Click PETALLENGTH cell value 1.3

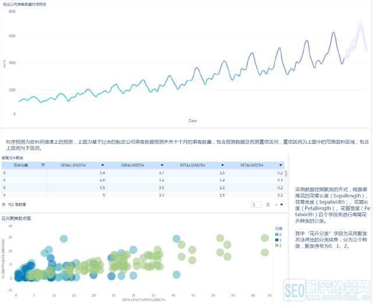[x=222, y=187]
